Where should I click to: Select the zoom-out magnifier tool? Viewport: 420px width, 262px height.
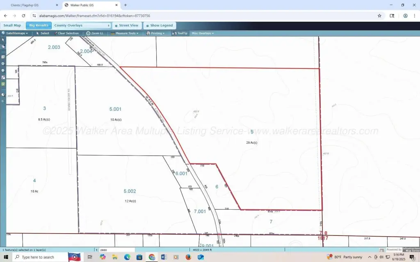click(x=3, y=70)
